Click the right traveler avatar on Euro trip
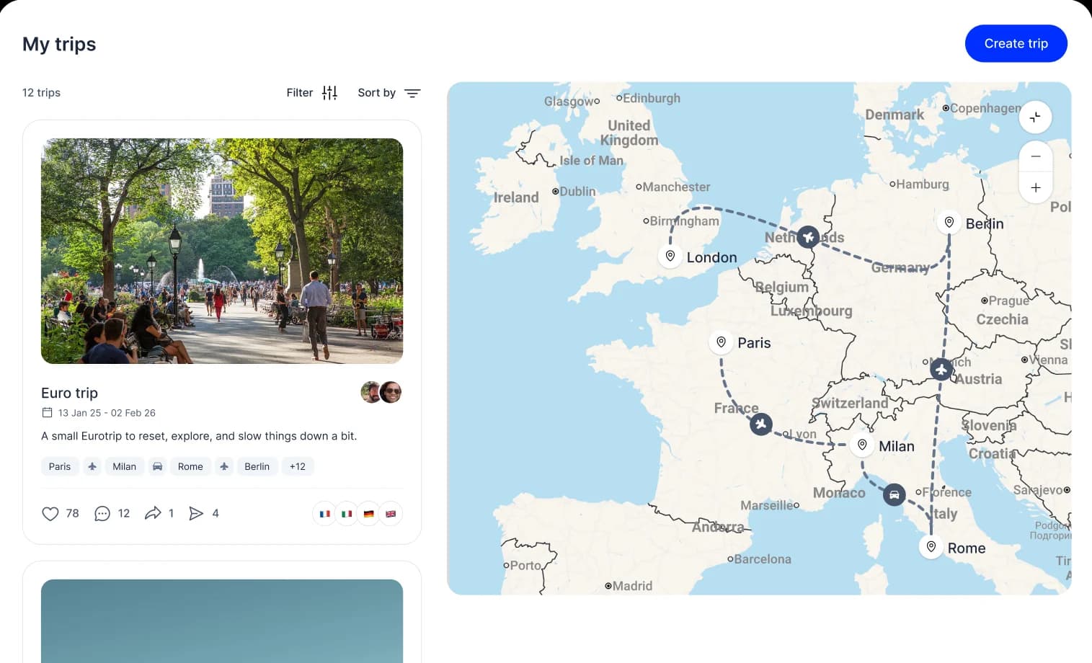The width and height of the screenshot is (1092, 663). (391, 392)
